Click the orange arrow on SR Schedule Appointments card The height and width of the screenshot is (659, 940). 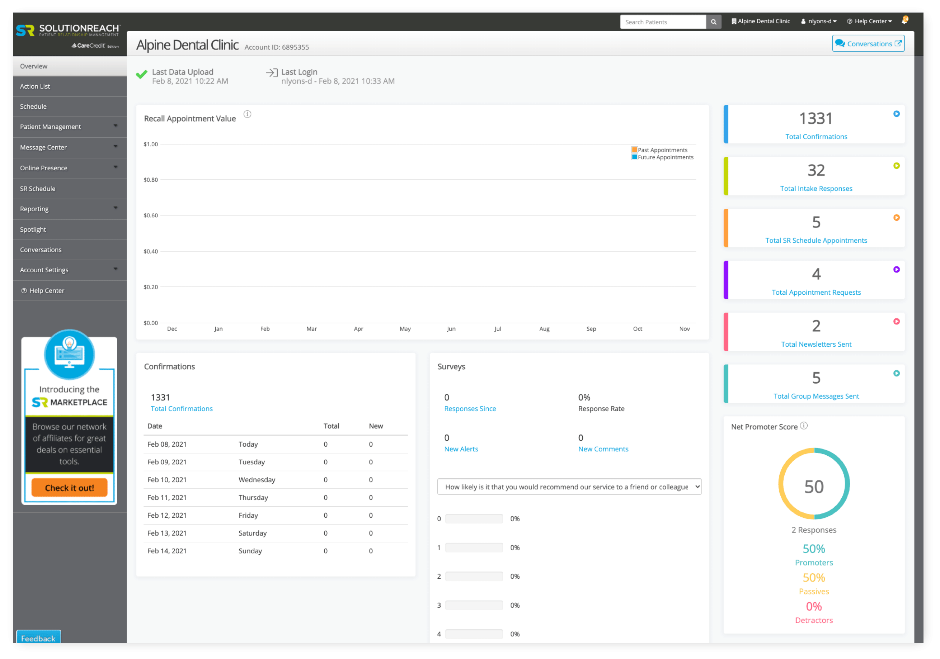[x=896, y=218]
